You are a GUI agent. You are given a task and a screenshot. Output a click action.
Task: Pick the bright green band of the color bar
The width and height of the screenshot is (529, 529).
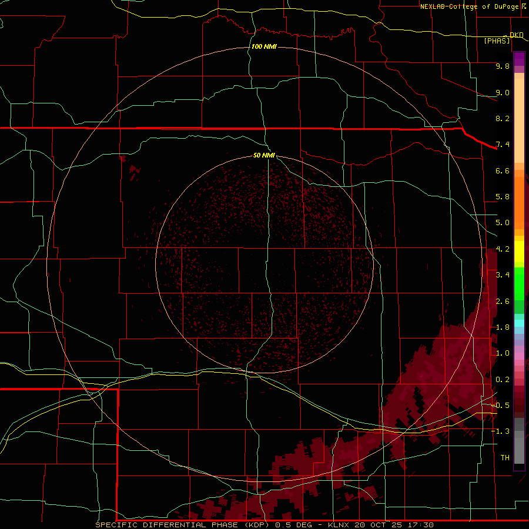tap(519, 283)
